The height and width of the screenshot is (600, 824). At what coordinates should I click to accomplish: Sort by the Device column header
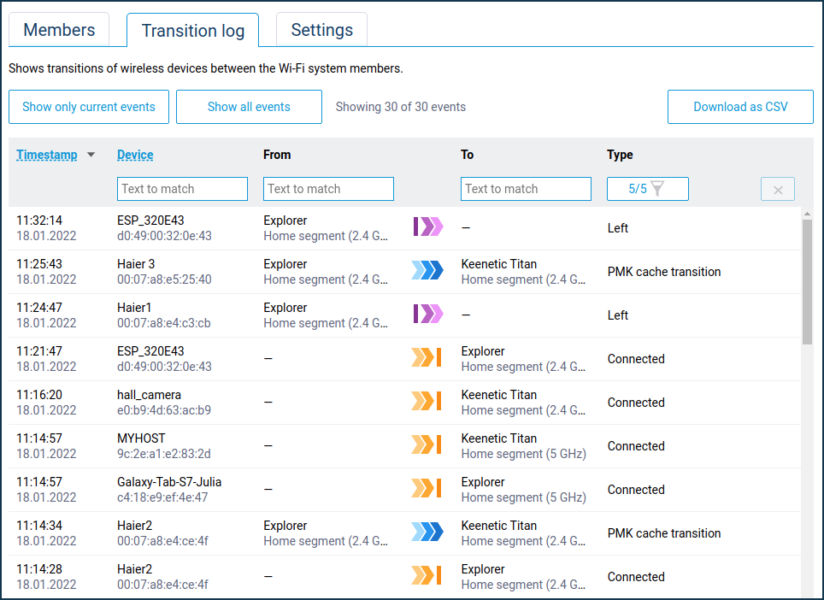[135, 155]
